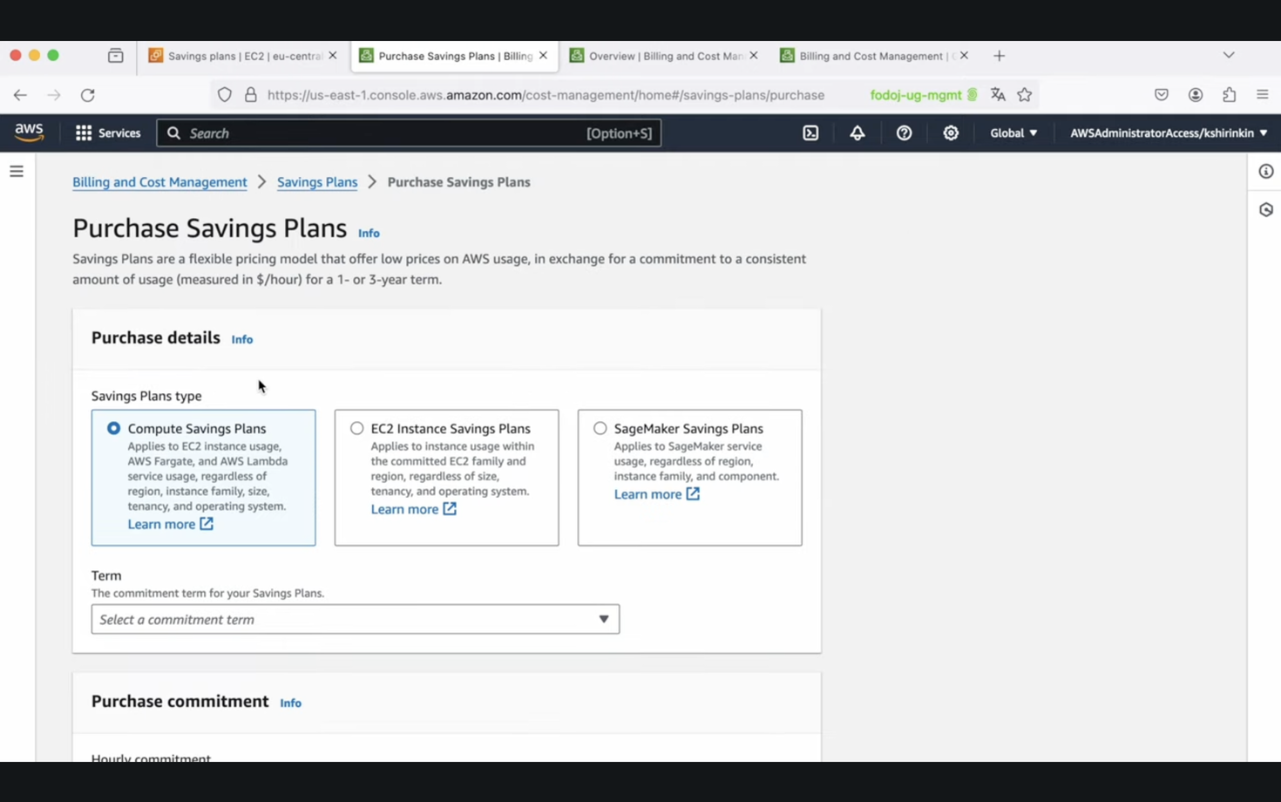Click the site security padlock icon
The width and height of the screenshot is (1281, 802).
[x=251, y=95]
